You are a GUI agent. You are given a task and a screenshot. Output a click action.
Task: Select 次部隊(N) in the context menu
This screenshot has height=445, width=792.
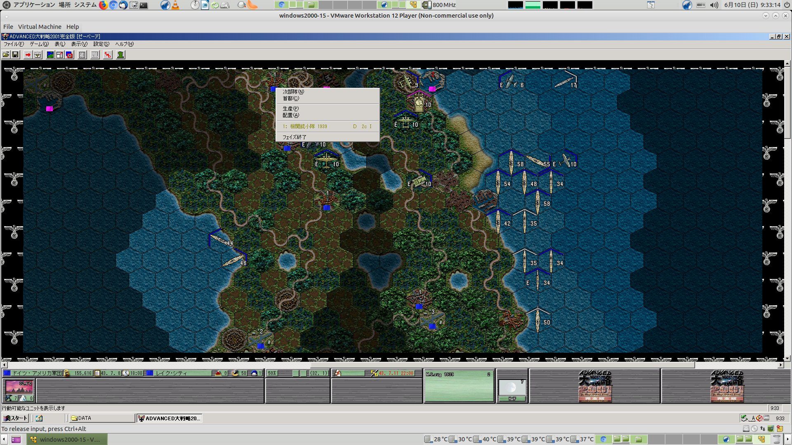[293, 92]
